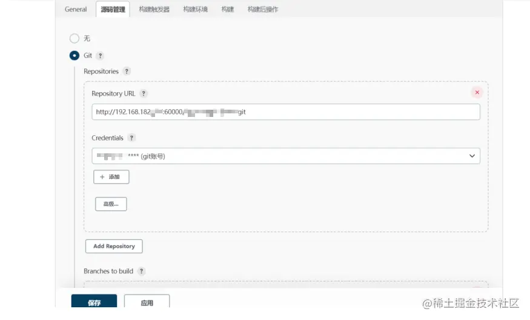Open the 构建触发器 tab
530x320 pixels.
pyautogui.click(x=154, y=9)
